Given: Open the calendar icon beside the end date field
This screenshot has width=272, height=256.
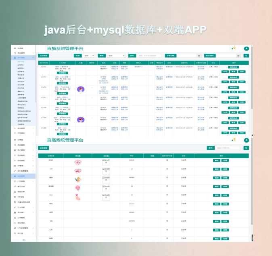Looking at the screenshot, I should point(239,56).
